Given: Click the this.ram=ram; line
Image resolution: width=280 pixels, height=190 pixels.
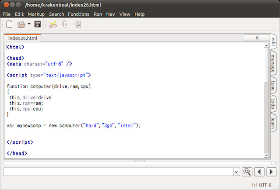Looking at the screenshot, I should pyautogui.click(x=26, y=103).
